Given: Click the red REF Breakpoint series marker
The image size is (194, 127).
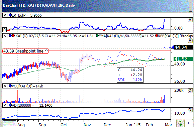Looking at the screenshot, I should click(157, 36).
